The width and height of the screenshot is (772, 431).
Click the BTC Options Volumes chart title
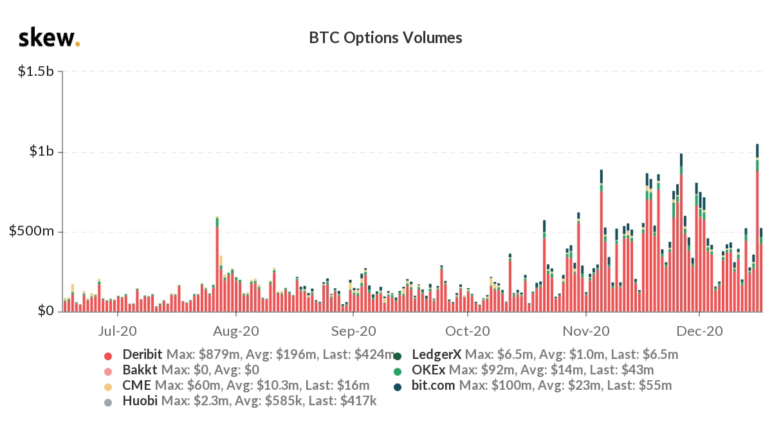coord(385,38)
